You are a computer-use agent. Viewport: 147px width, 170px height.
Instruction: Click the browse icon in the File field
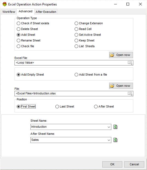[130, 93]
